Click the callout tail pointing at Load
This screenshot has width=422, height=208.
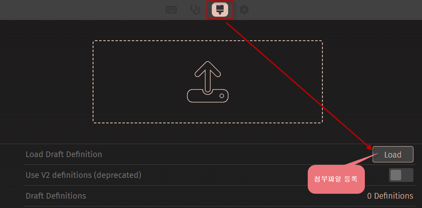point(361,160)
